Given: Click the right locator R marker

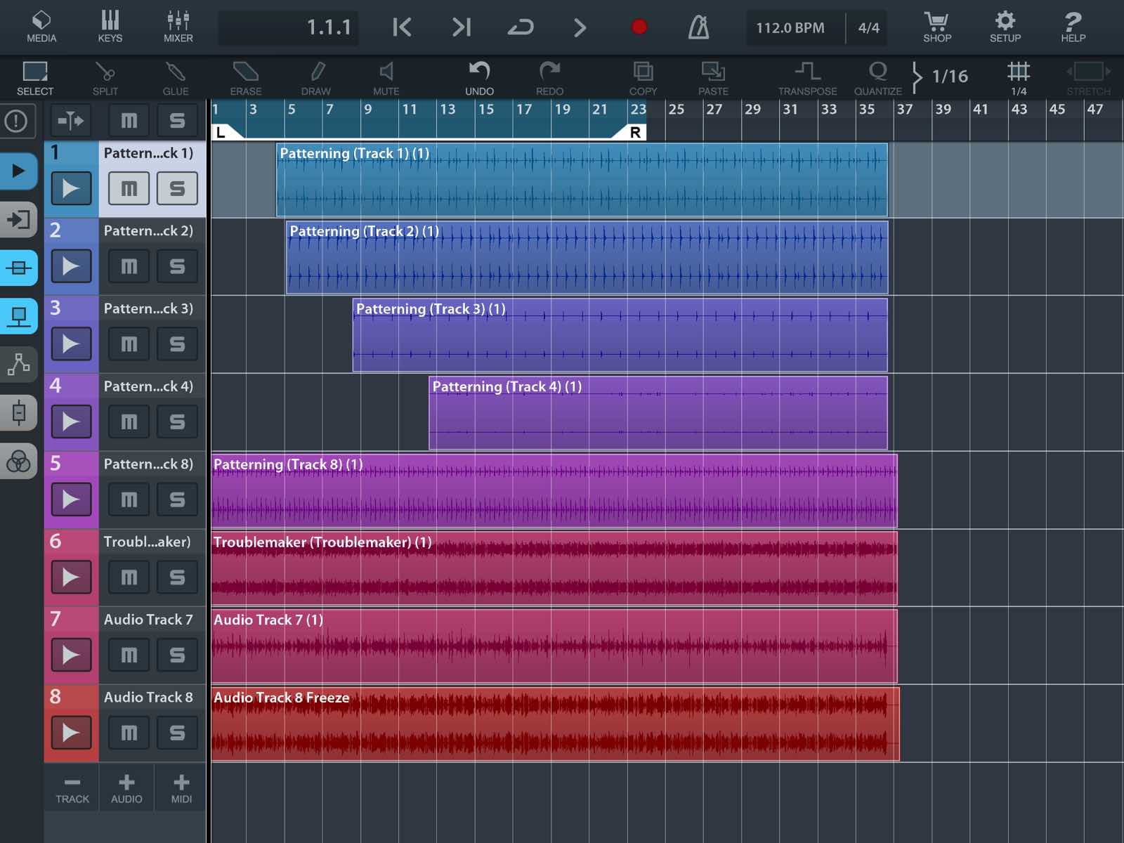Looking at the screenshot, I should (633, 132).
